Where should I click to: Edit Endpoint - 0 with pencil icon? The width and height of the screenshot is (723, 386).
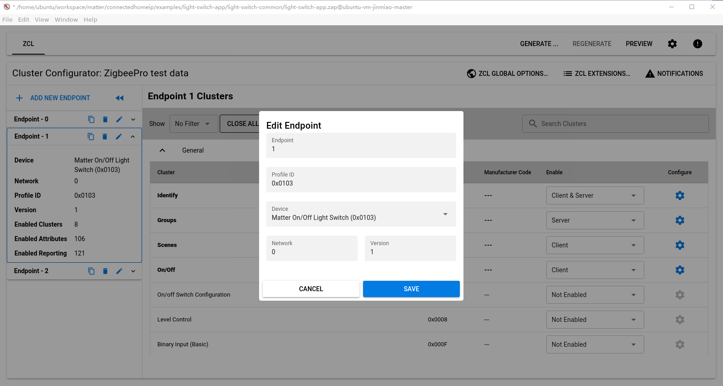(119, 120)
